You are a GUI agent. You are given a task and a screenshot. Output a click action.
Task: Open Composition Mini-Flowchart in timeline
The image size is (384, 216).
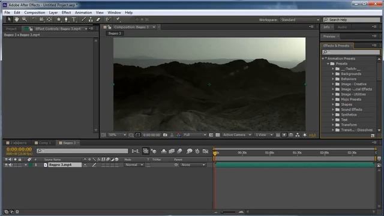click(135, 151)
